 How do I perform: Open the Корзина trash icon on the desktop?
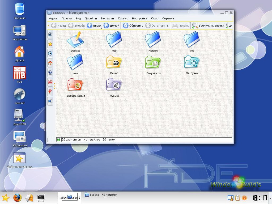pos(20,11)
